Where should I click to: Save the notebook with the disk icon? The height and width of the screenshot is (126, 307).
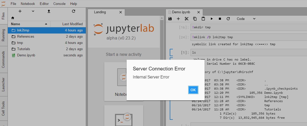click(170, 19)
